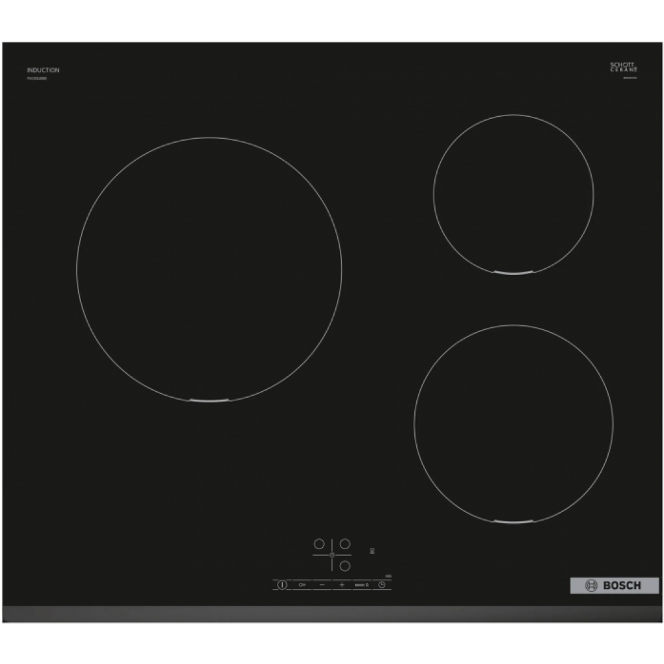The width and height of the screenshot is (664, 664).
Task: Tap the power on/off touch key
Action: pyautogui.click(x=282, y=585)
